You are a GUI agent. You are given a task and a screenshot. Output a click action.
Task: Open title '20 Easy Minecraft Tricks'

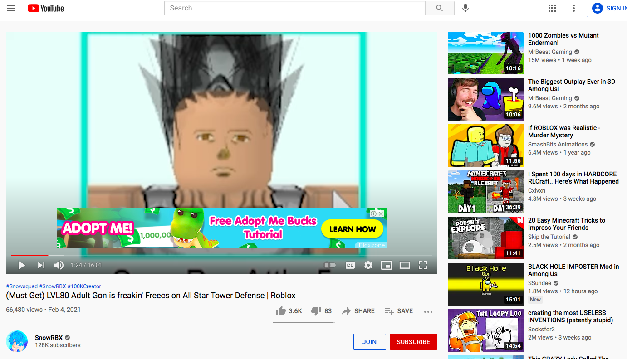(x=567, y=224)
